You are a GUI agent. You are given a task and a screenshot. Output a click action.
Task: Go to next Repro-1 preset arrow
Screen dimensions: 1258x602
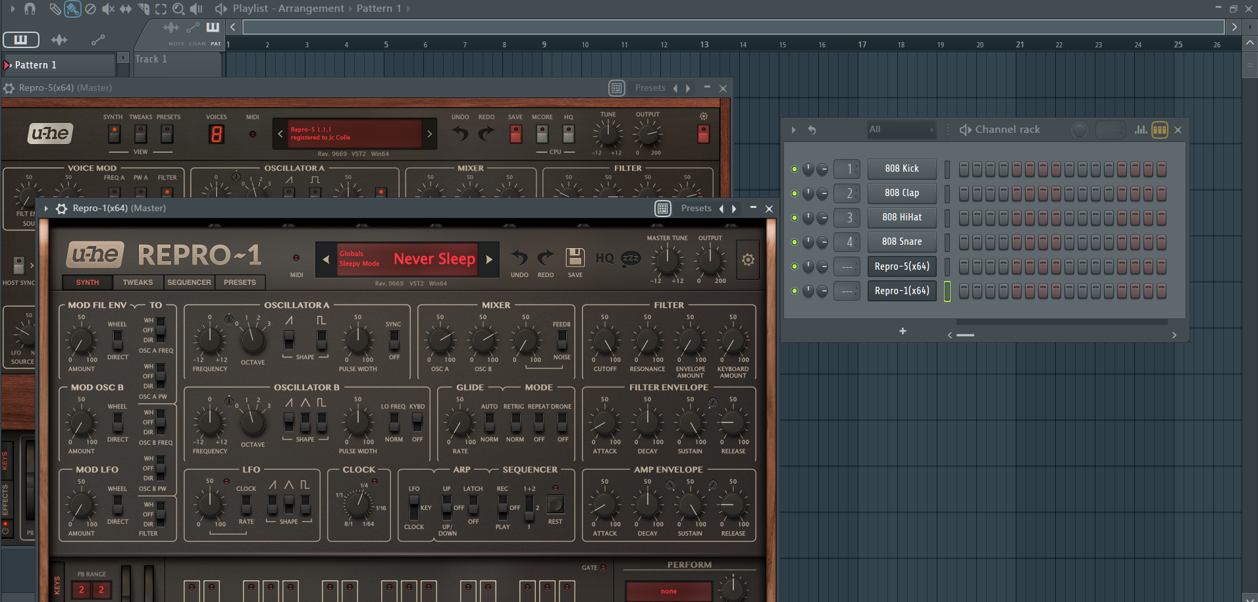point(489,259)
